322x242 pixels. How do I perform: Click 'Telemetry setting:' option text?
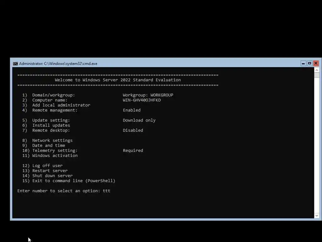[55, 151]
